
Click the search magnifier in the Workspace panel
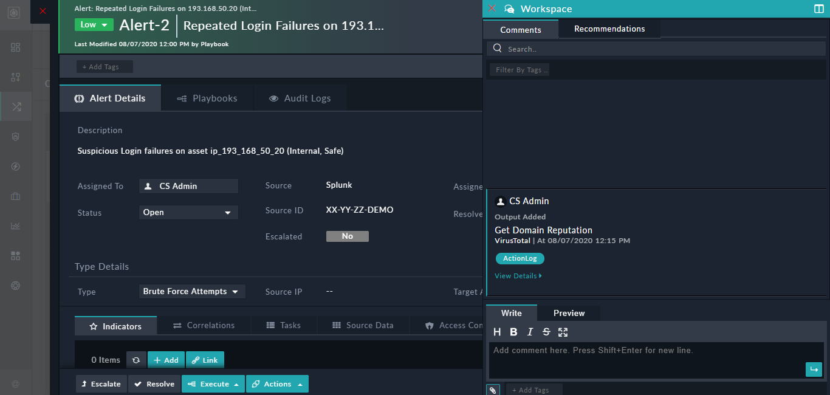pyautogui.click(x=498, y=48)
